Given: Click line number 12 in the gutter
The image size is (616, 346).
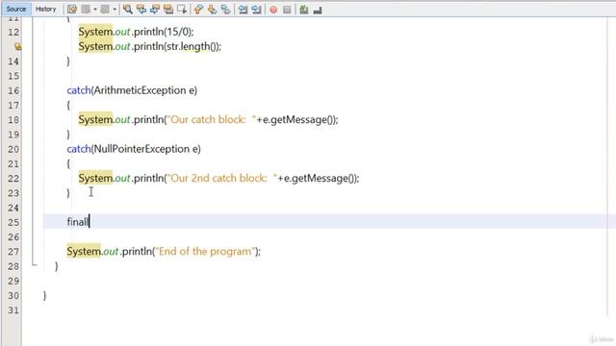Looking at the screenshot, I should coord(13,32).
